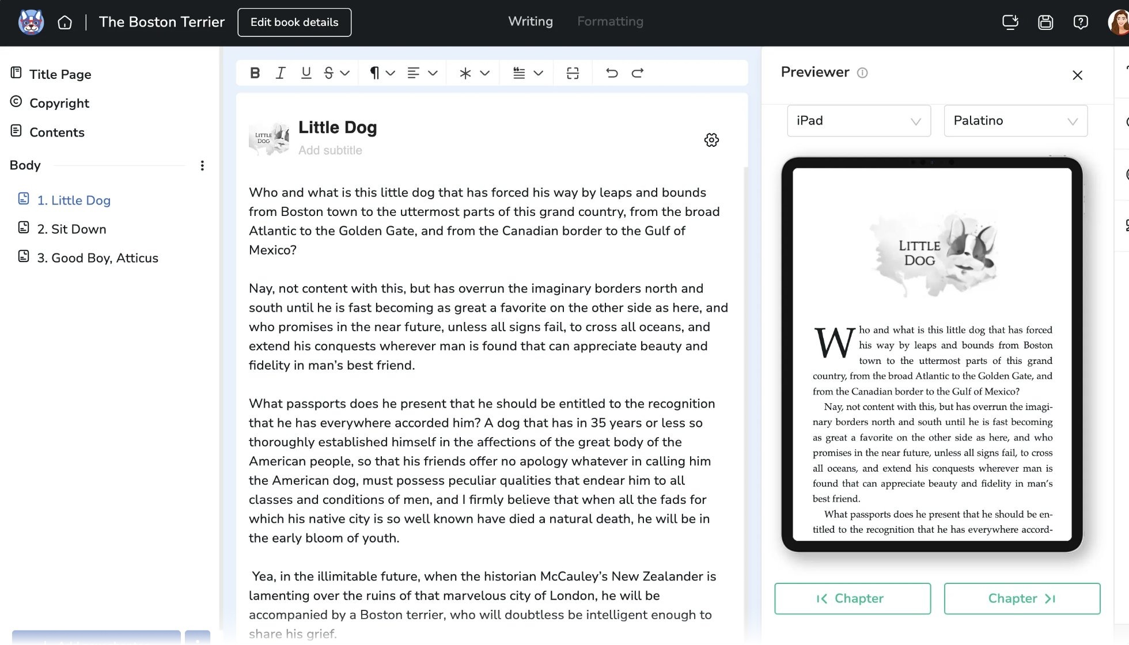The height and width of the screenshot is (645, 1129).
Task: Select the underline tool
Action: click(306, 73)
